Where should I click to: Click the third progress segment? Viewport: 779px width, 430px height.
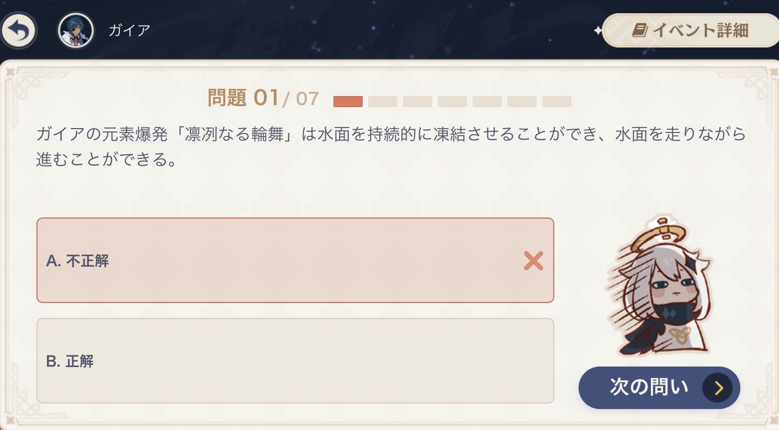[417, 102]
